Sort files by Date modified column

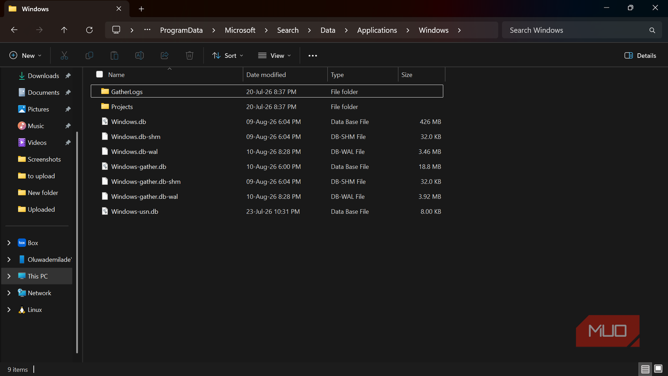pyautogui.click(x=285, y=75)
